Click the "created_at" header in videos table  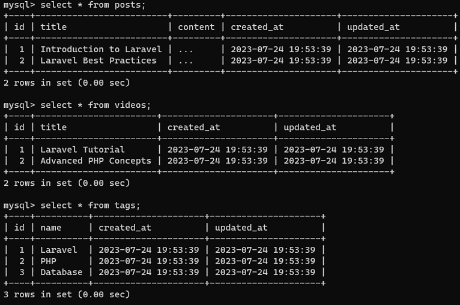[193, 127]
